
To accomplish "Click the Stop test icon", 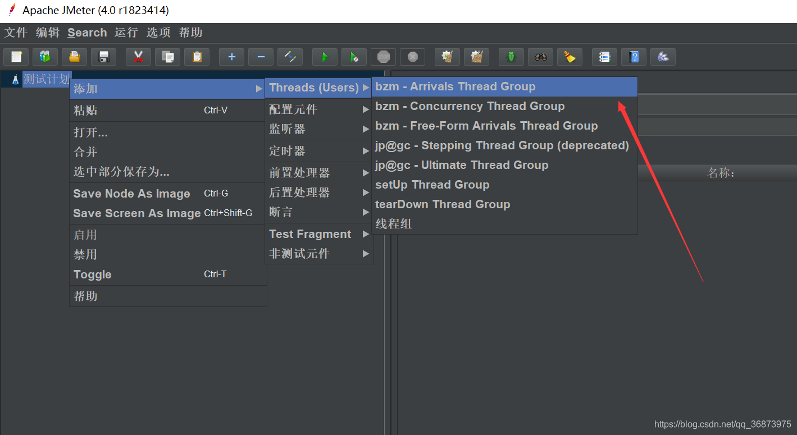I will (383, 57).
